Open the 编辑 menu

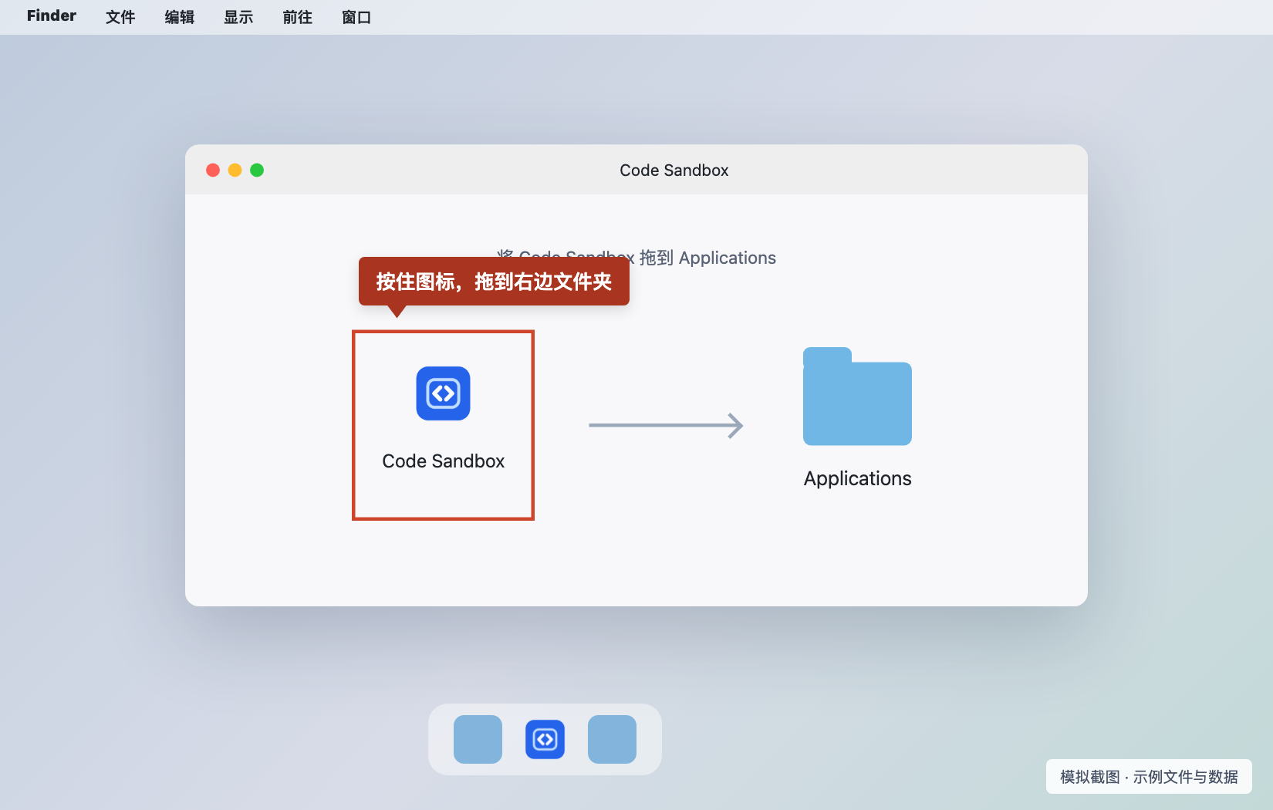point(180,17)
